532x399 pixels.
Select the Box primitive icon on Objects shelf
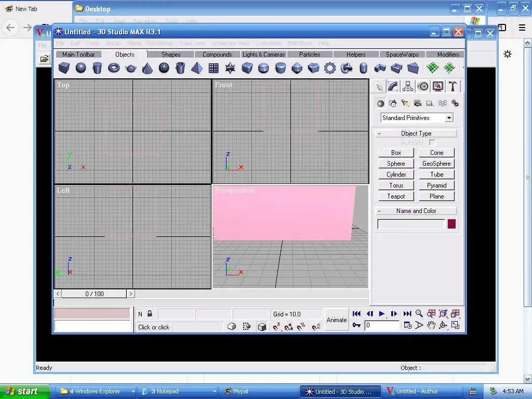[64, 68]
